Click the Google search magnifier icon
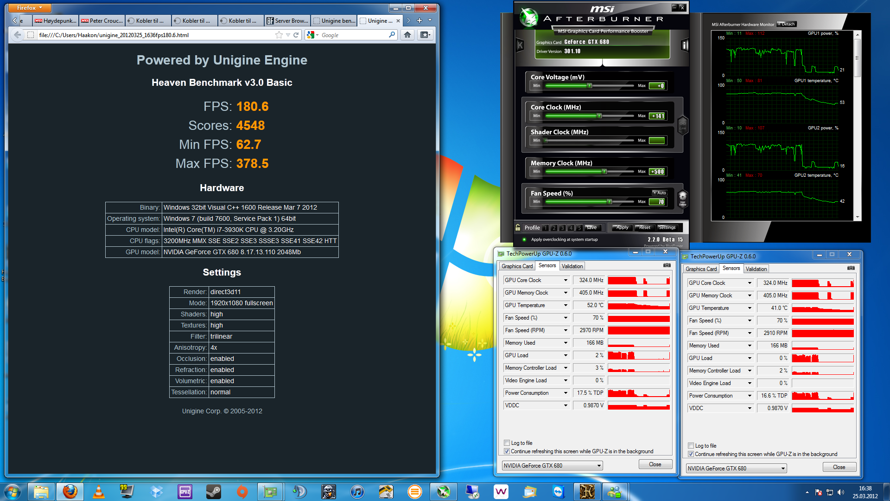The image size is (890, 501). [x=392, y=35]
